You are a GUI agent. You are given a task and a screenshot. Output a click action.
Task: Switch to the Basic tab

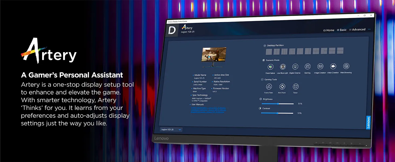click(x=342, y=30)
